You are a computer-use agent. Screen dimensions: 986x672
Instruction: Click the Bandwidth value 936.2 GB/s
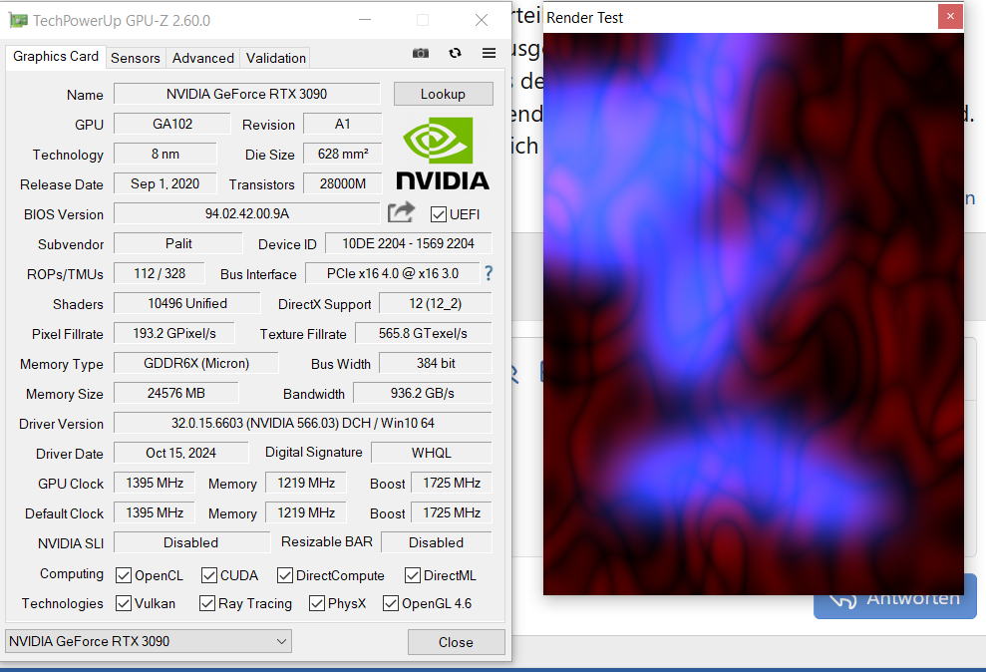[x=423, y=393]
